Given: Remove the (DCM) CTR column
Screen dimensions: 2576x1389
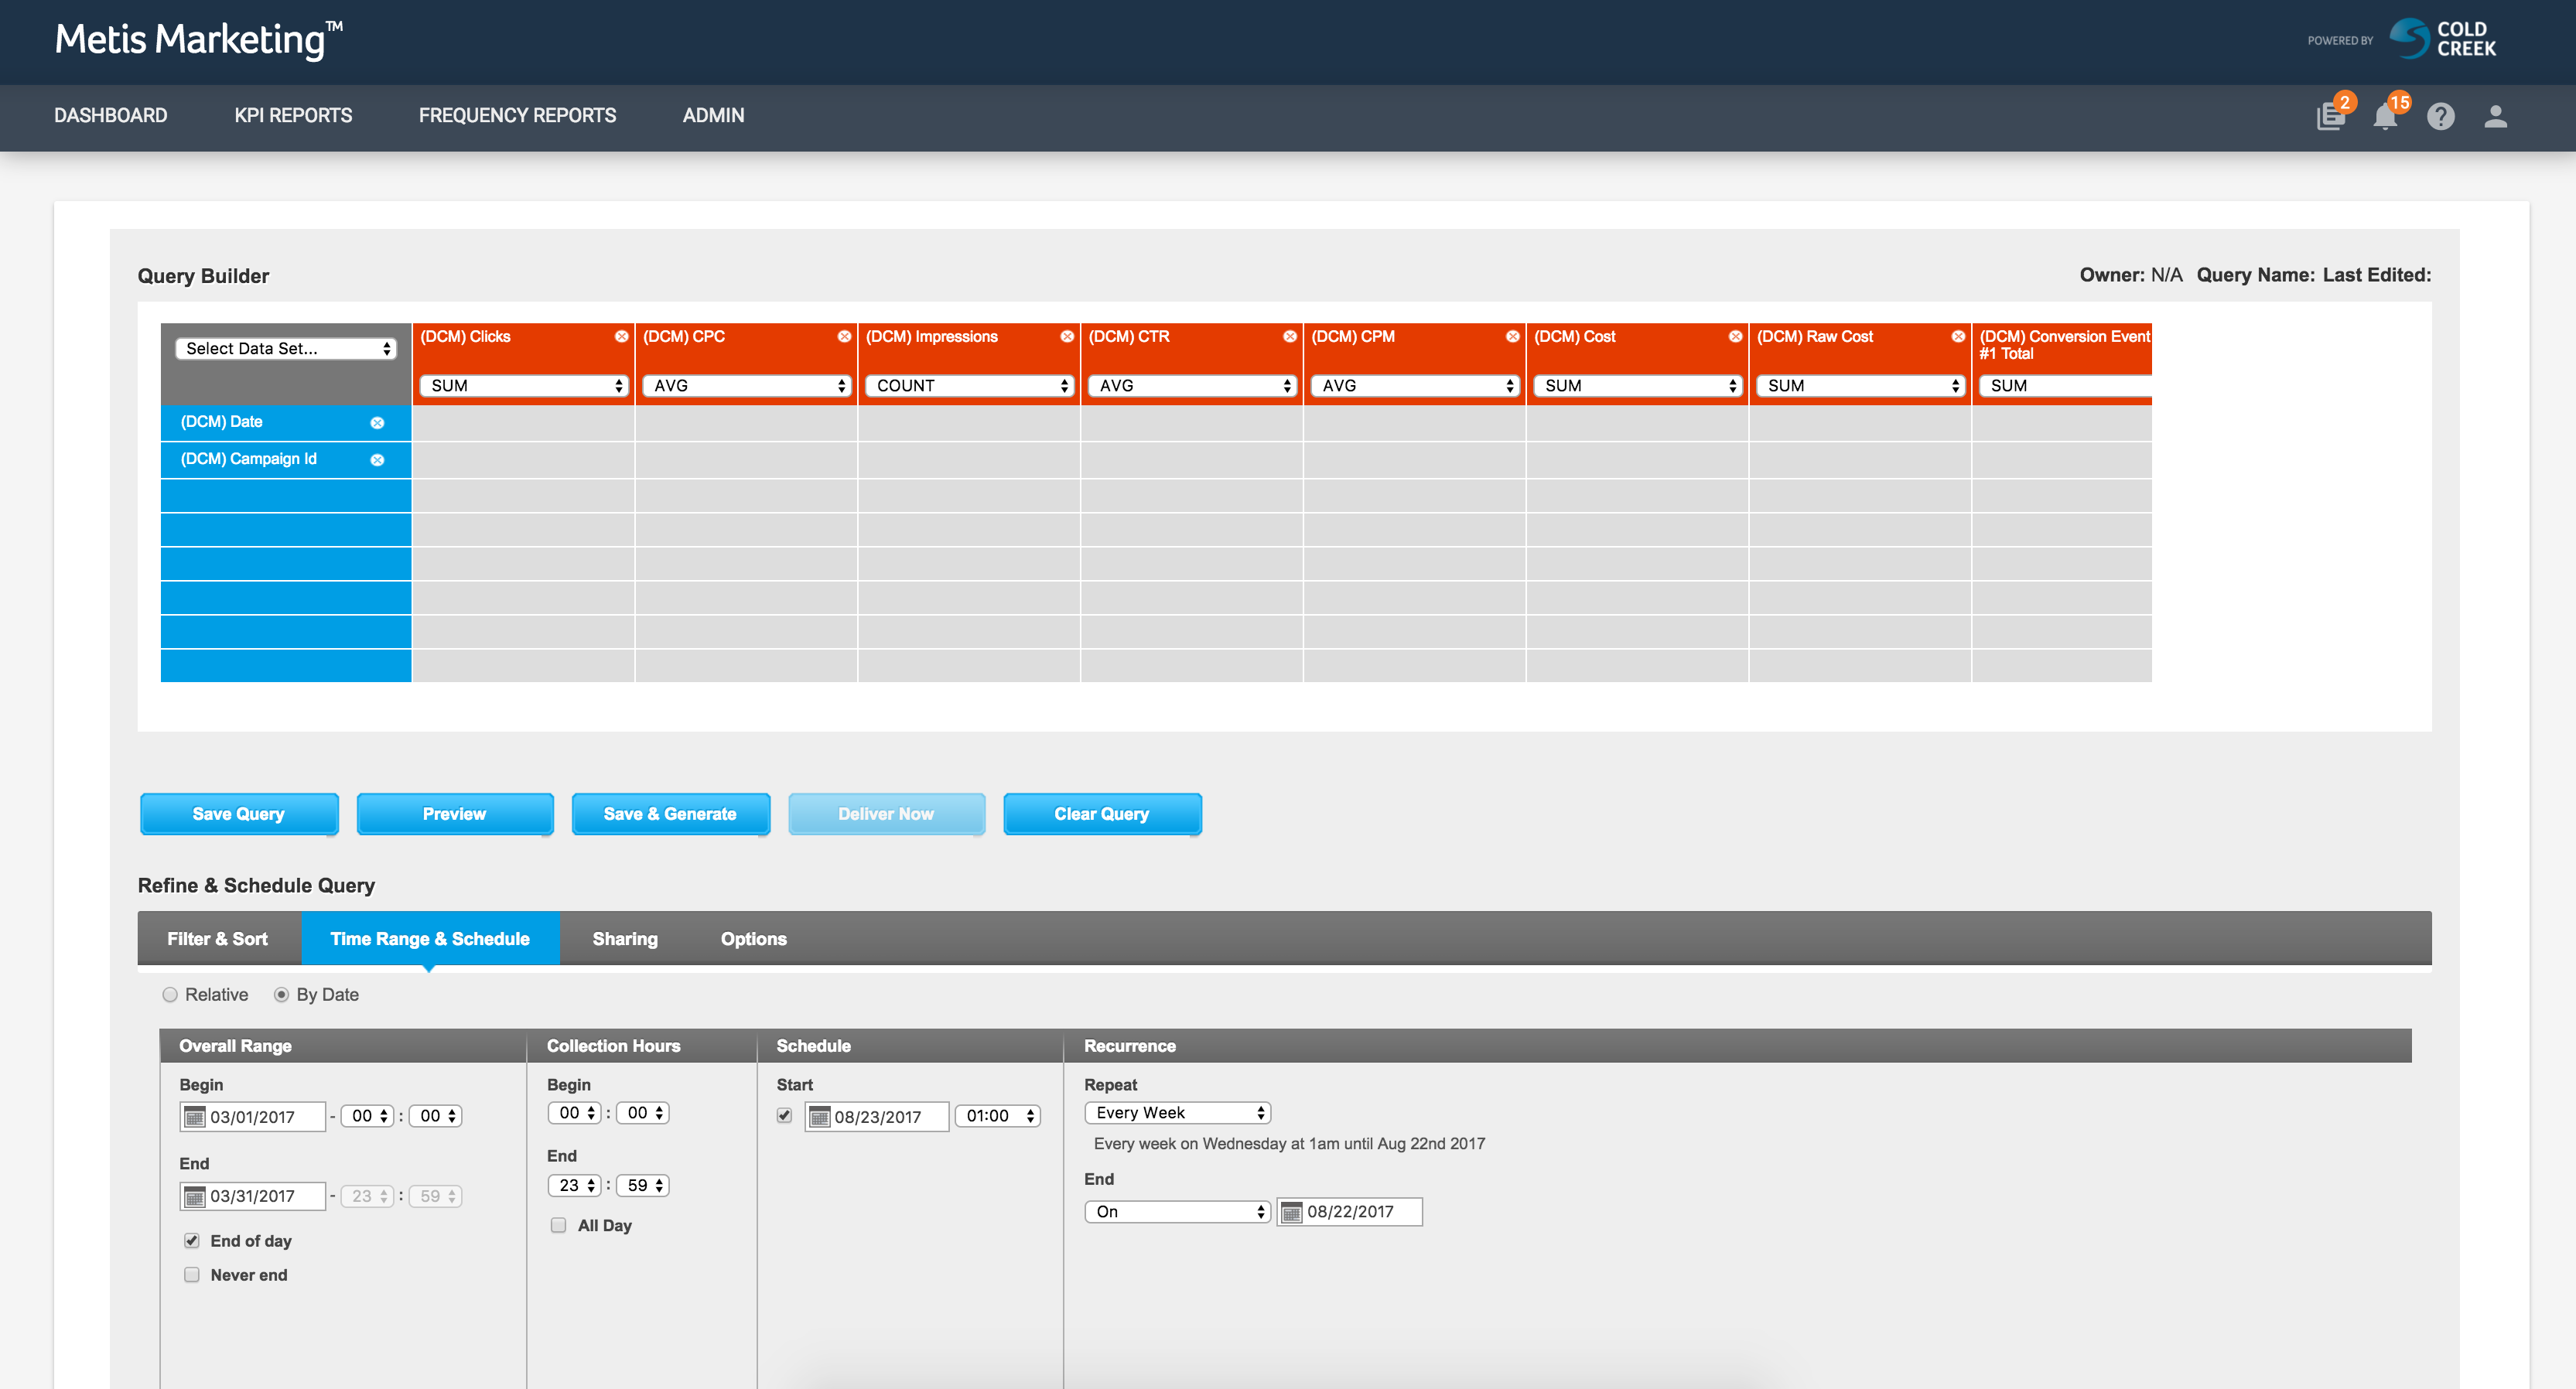Looking at the screenshot, I should pyautogui.click(x=1290, y=336).
